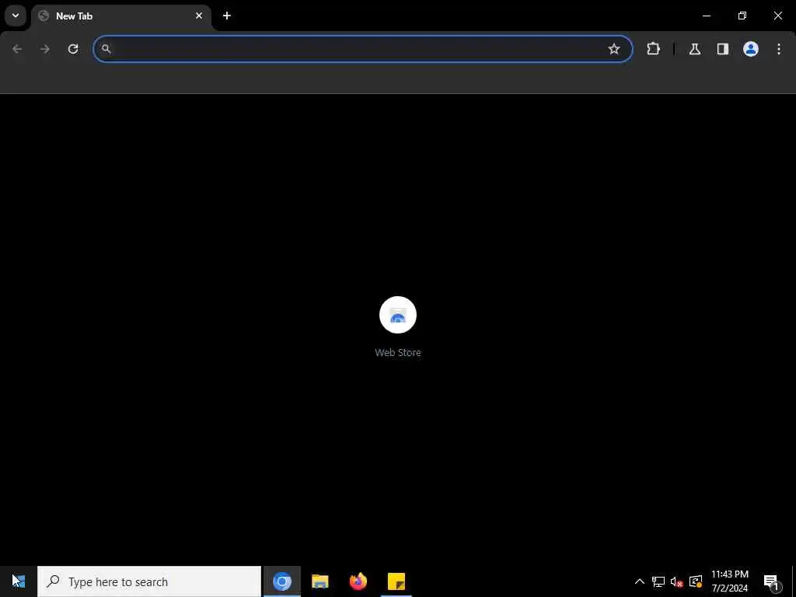This screenshot has height=597, width=796.
Task: Open the Web Store shortcut
Action: point(398,315)
